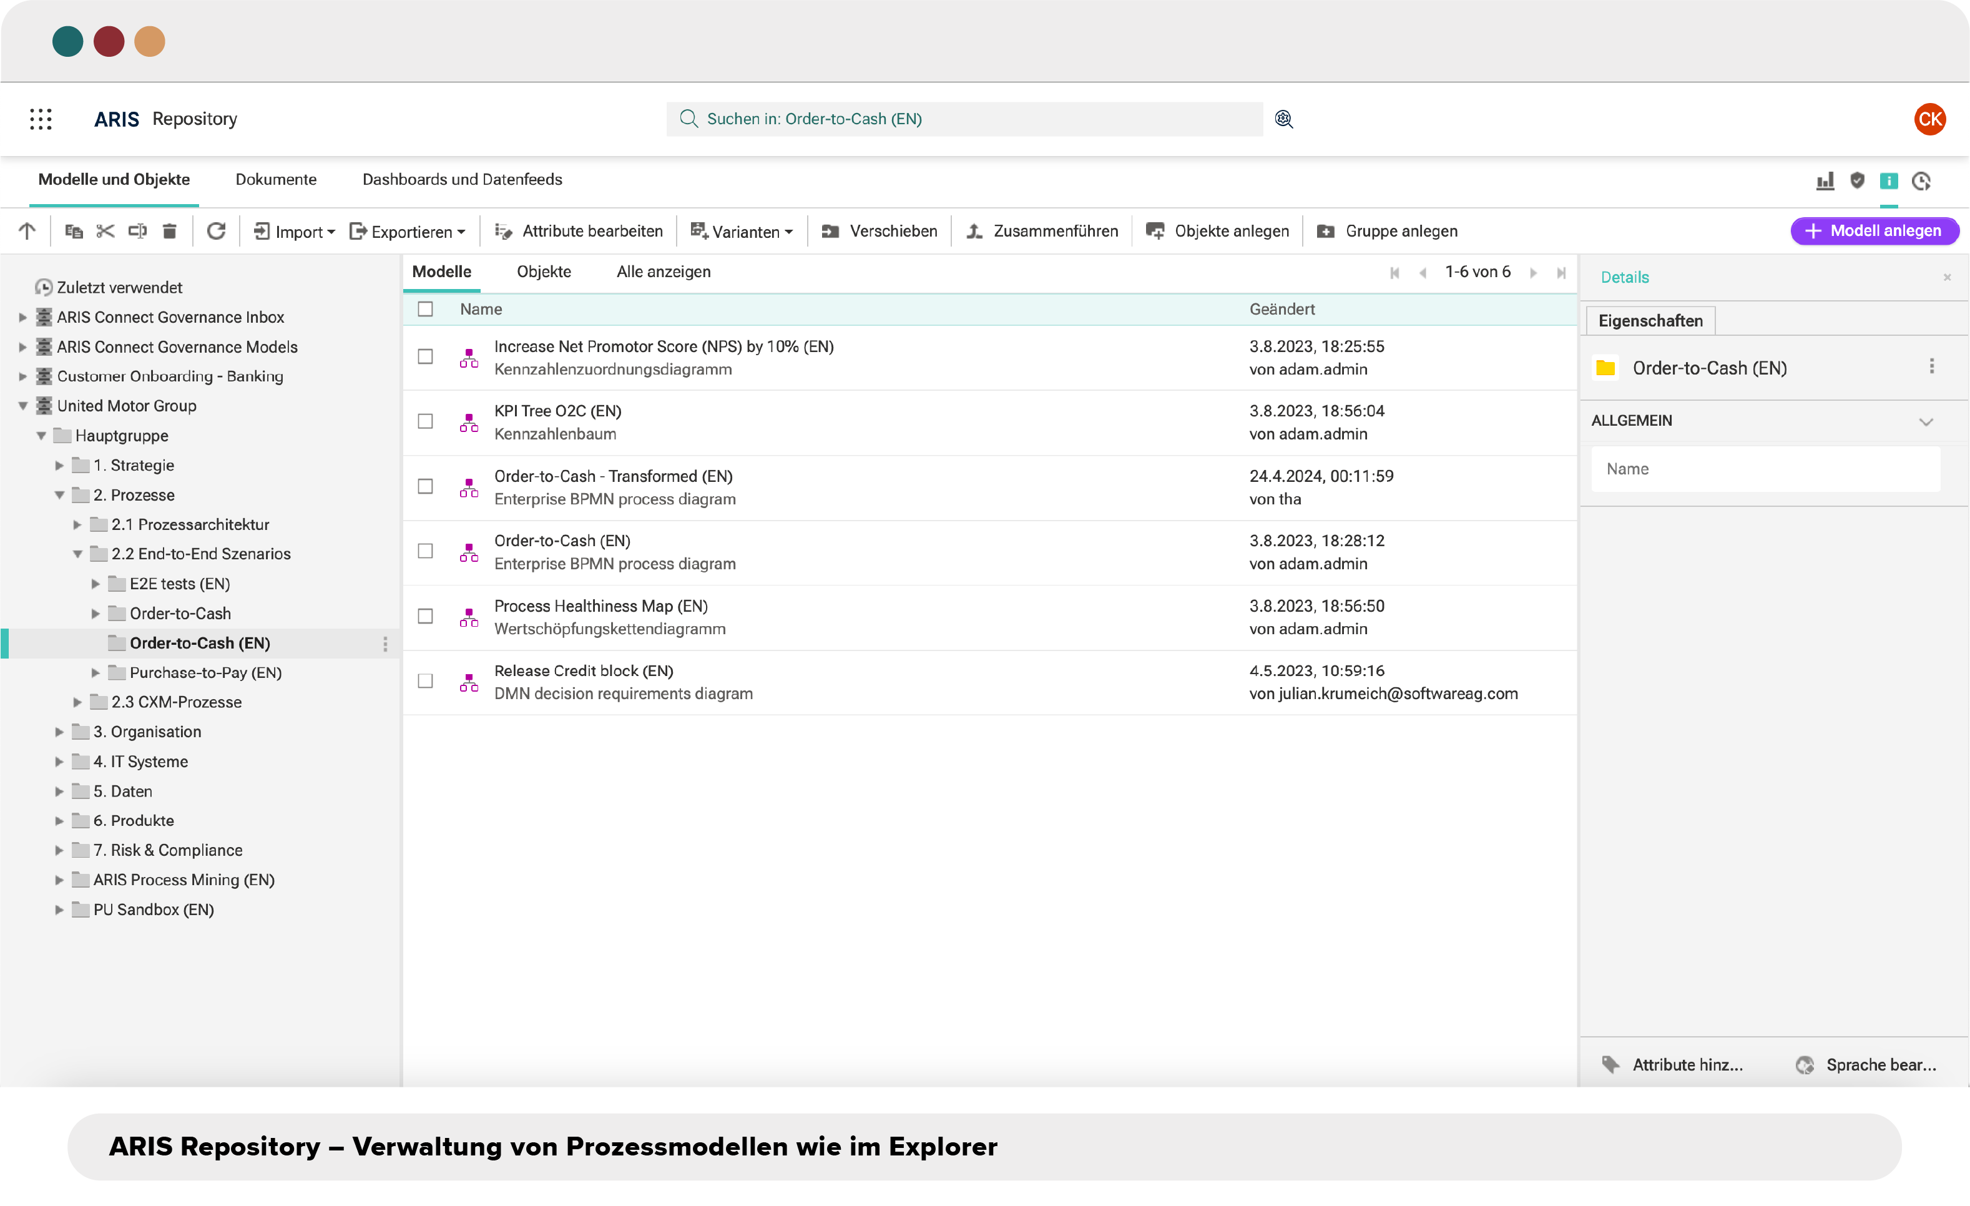Click the rename icon in toolbar
The height and width of the screenshot is (1206, 1970).
point(137,231)
